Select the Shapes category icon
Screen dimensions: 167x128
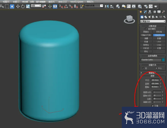(146, 17)
